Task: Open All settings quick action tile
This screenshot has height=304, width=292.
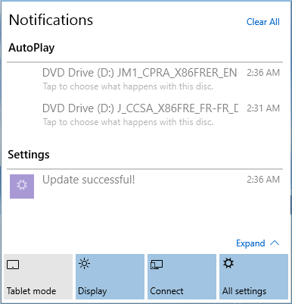Action: 253,277
